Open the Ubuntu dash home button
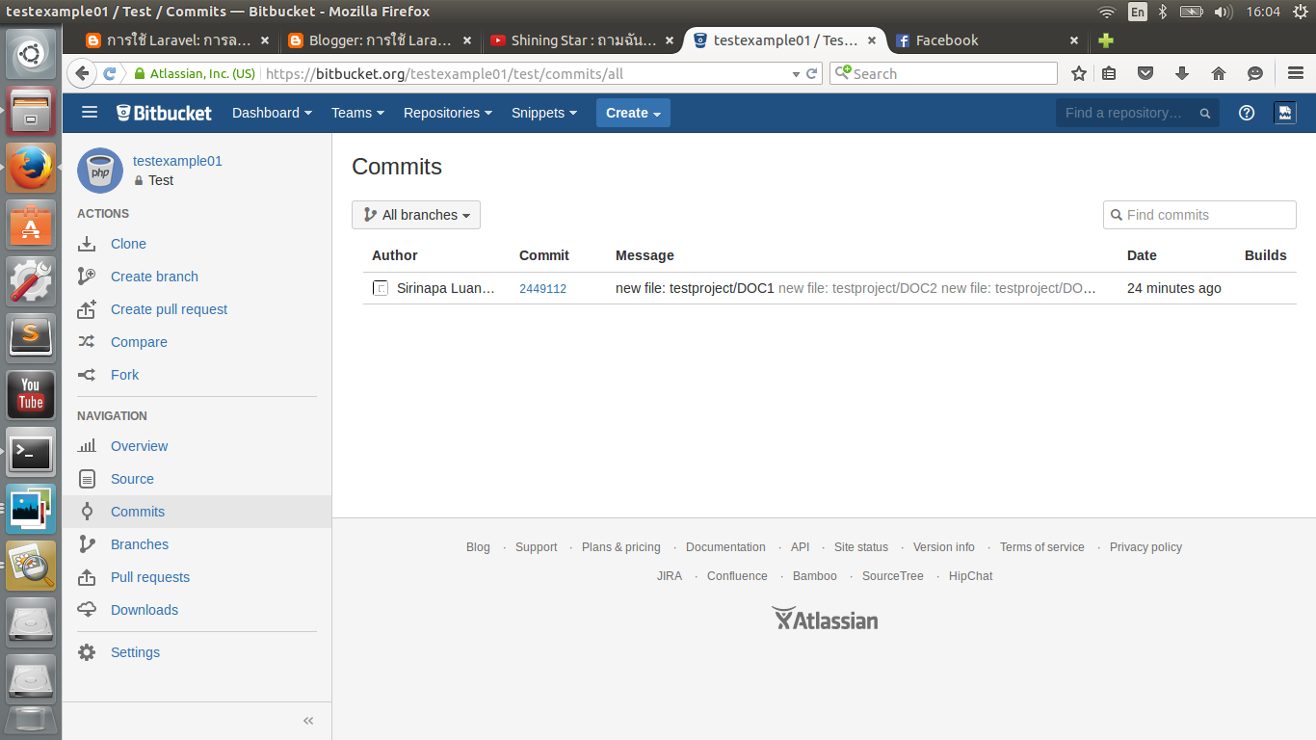This screenshot has height=740, width=1316. [x=31, y=54]
